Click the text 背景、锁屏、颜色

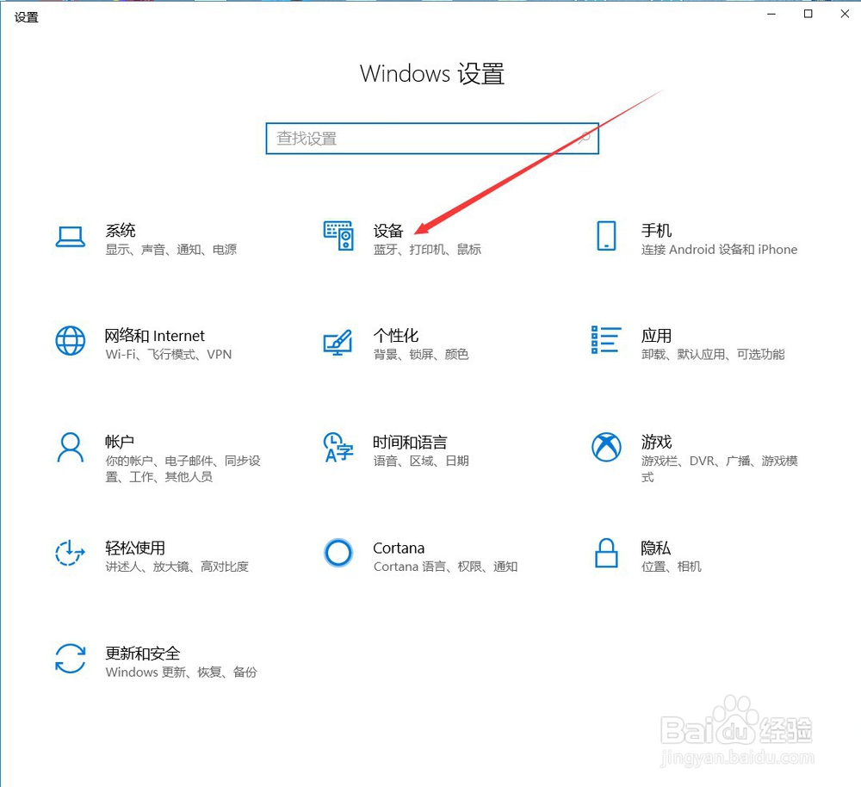[x=421, y=354]
